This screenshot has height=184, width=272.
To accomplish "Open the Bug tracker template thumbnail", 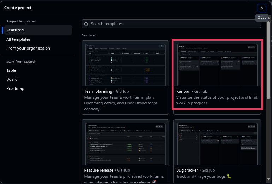I will [217, 143].
